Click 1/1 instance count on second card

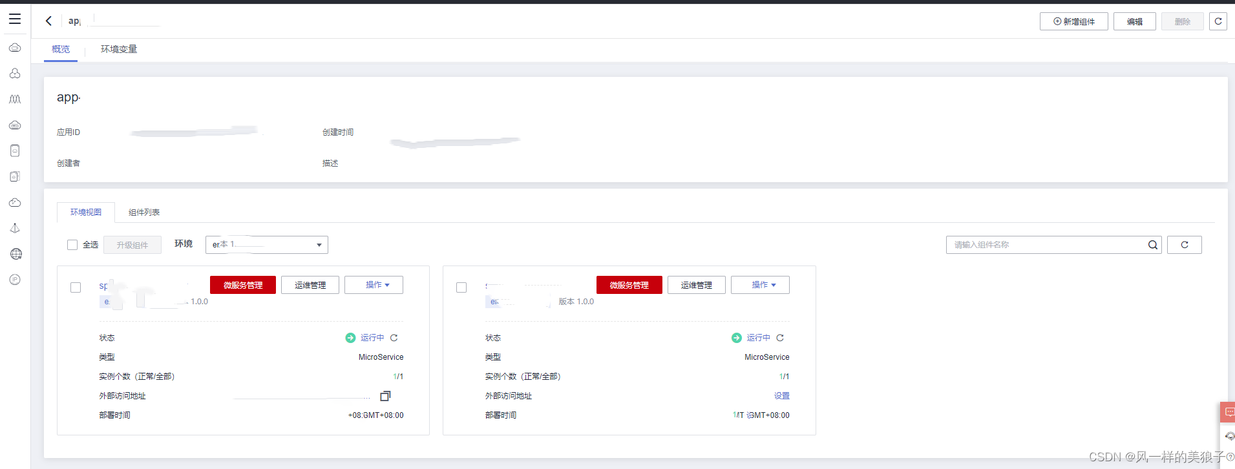pyautogui.click(x=784, y=377)
